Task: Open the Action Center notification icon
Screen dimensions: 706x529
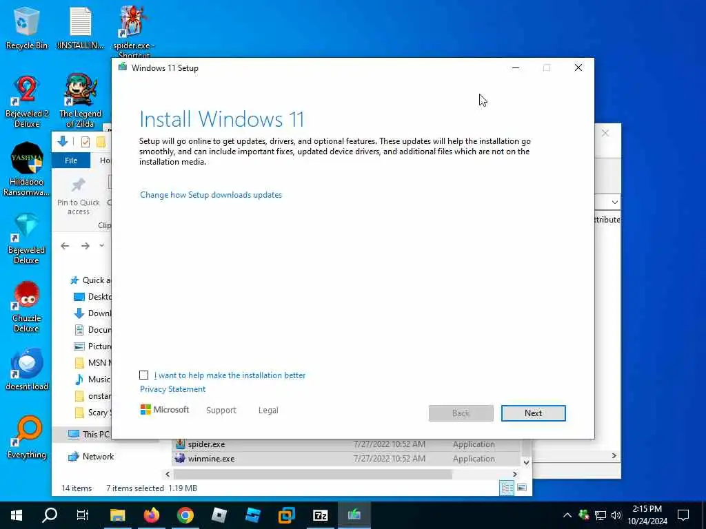Action: [683, 515]
